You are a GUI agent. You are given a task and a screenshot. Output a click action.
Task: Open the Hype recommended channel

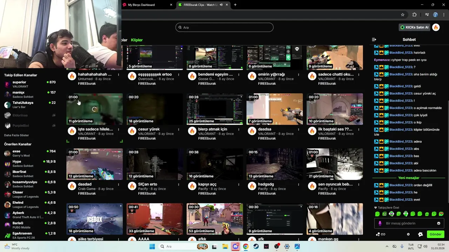pos(30,163)
